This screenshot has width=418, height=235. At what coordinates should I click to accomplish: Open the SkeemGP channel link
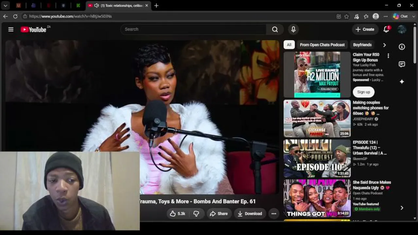tap(360, 159)
